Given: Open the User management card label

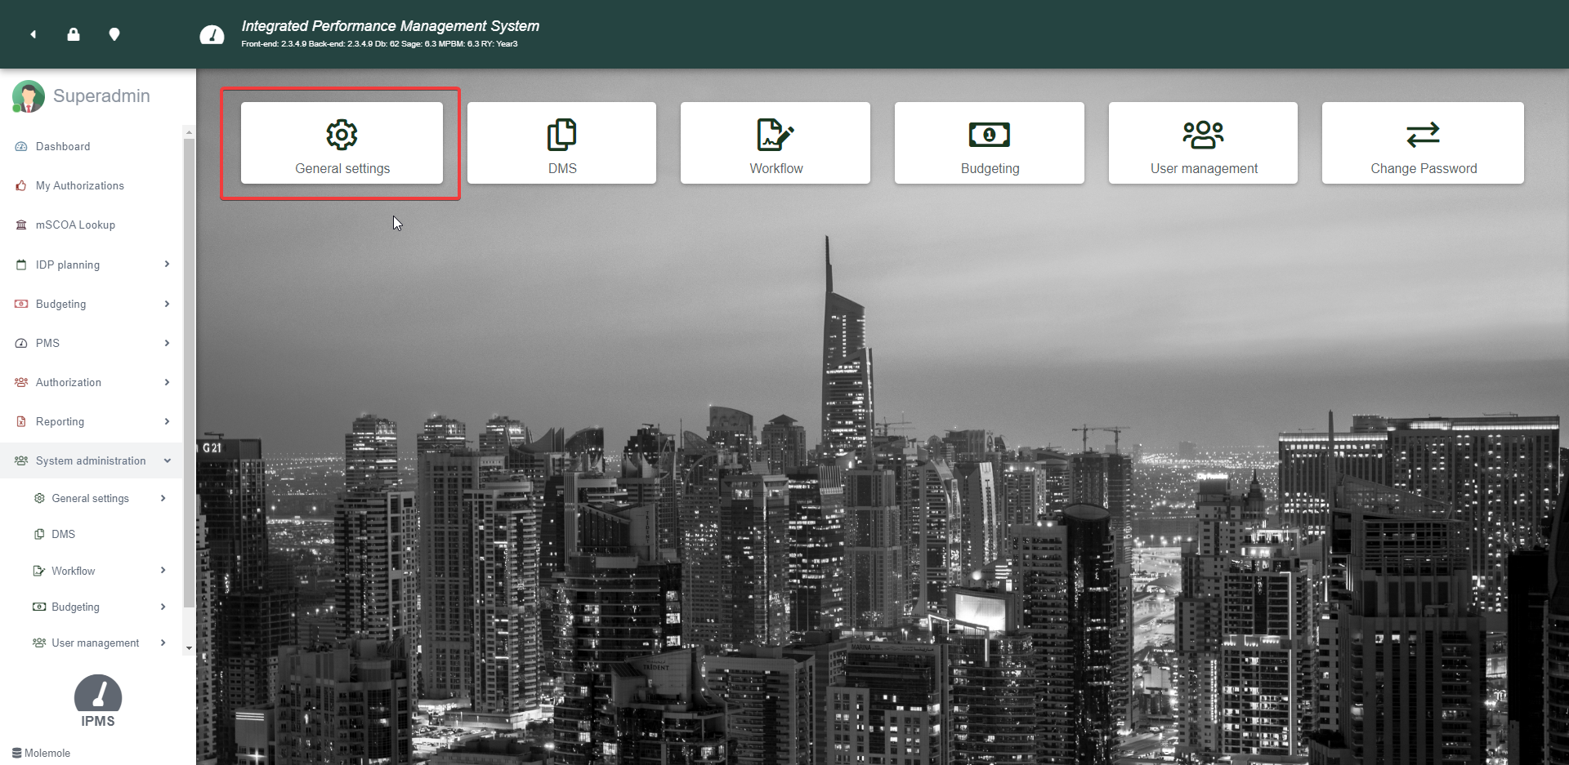Looking at the screenshot, I should [x=1204, y=168].
